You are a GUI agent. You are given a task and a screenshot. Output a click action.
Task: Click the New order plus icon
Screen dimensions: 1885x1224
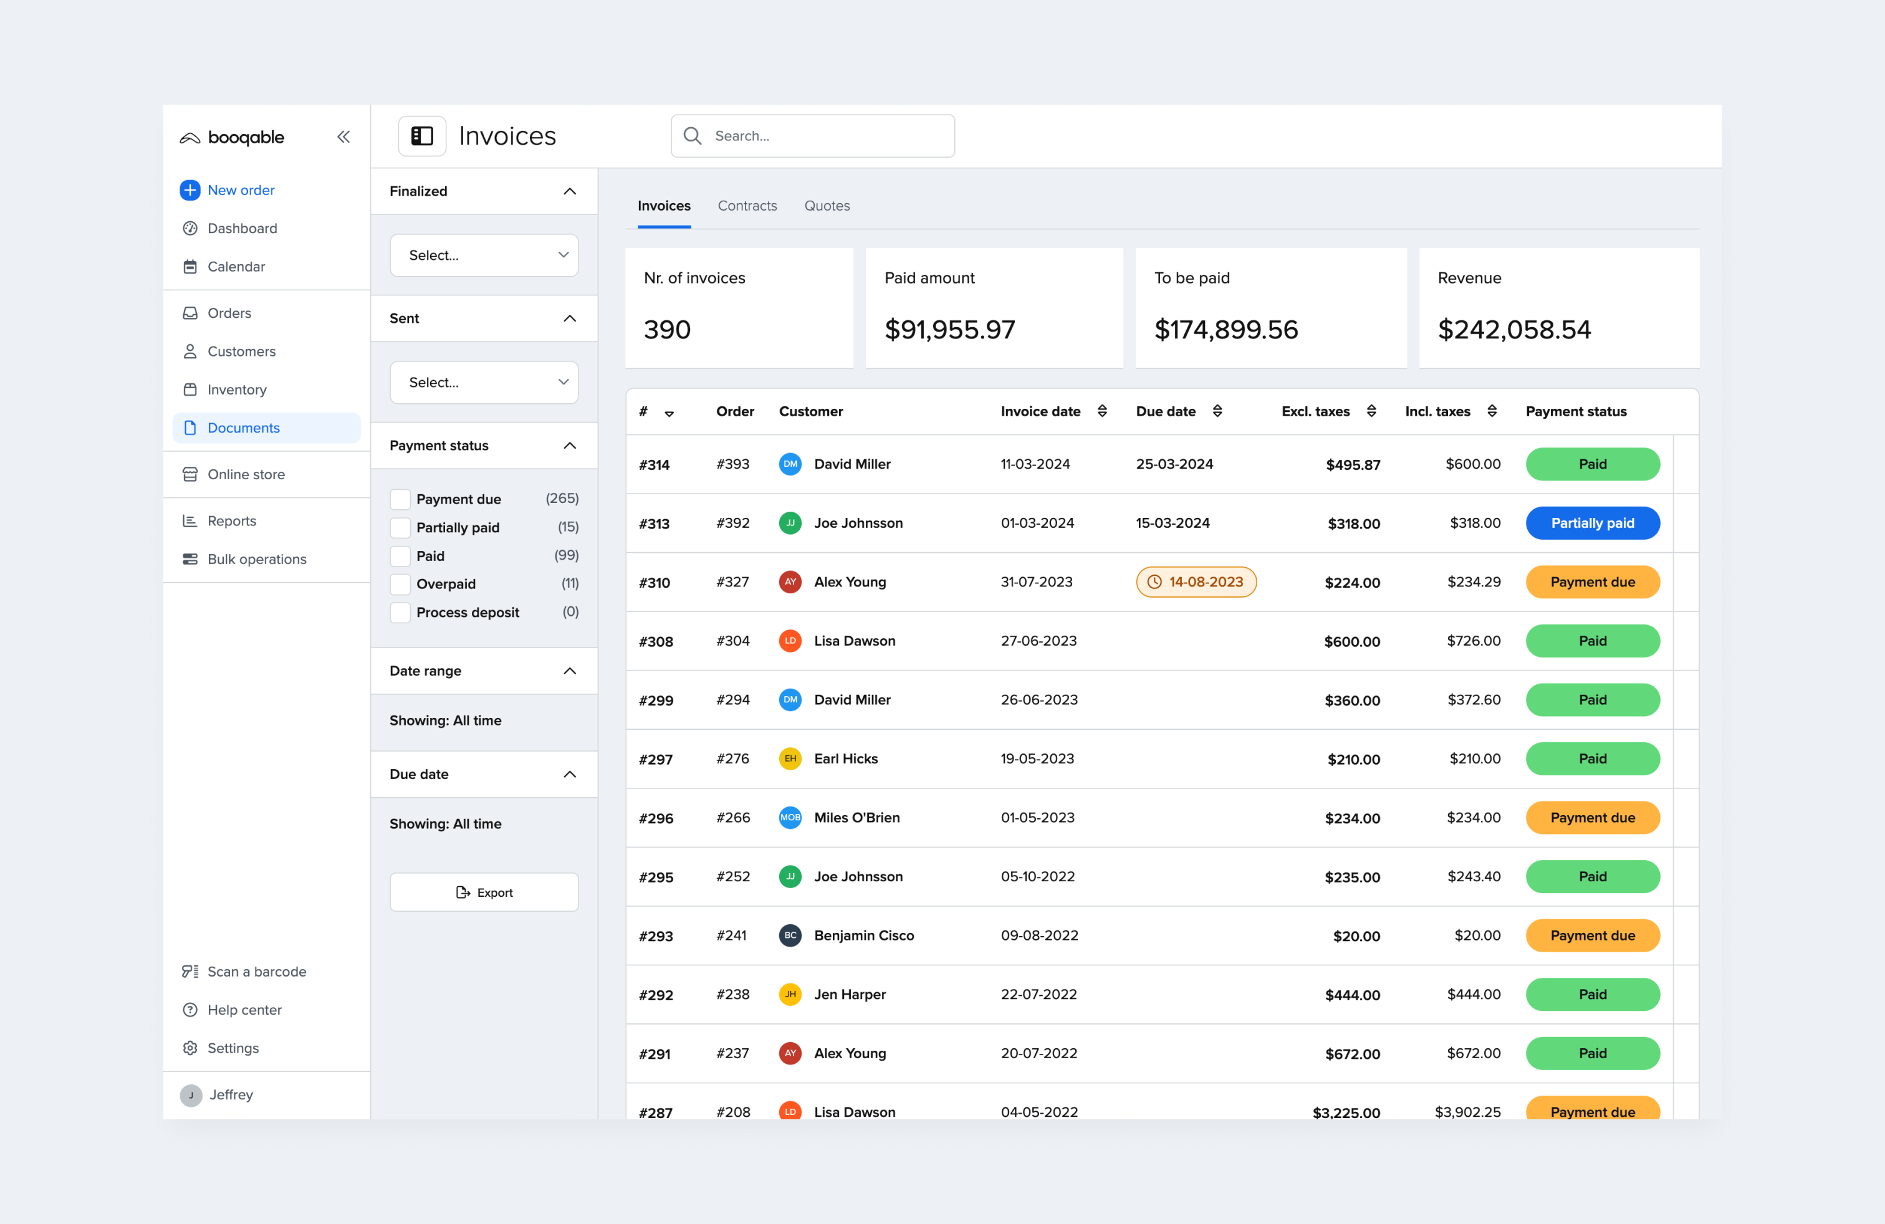coord(189,190)
